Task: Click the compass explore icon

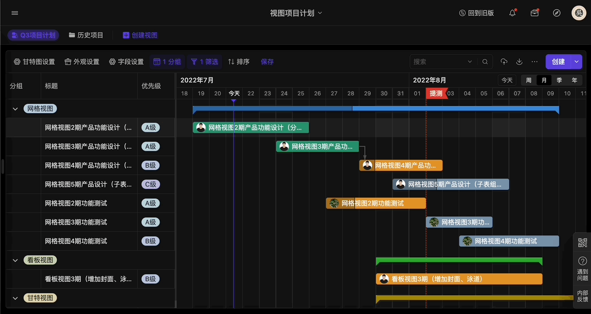Action: [x=557, y=13]
